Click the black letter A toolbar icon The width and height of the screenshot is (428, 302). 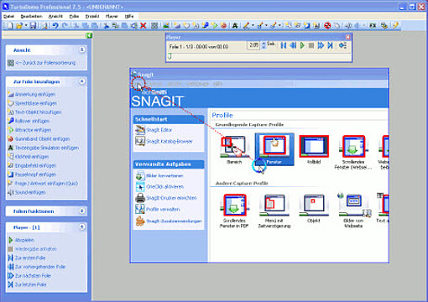pos(235,26)
